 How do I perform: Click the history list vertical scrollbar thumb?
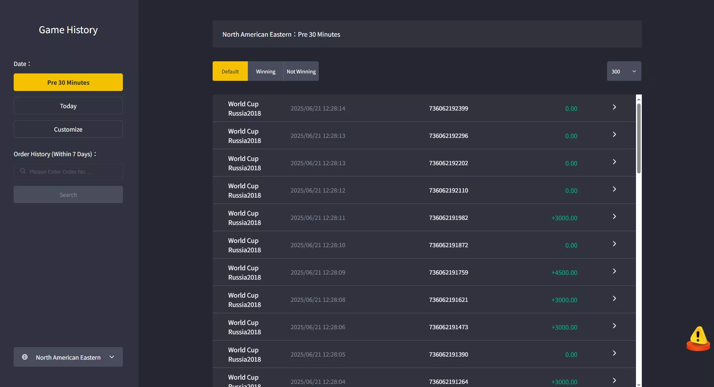click(639, 138)
